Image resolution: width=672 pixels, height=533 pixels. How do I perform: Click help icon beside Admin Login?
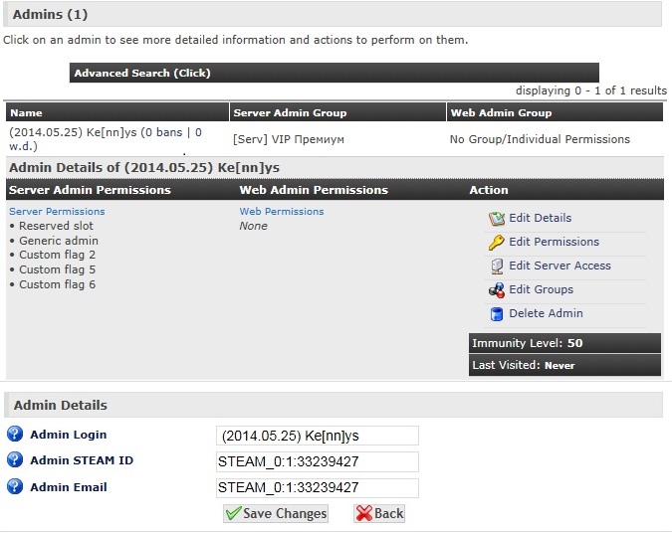tap(14, 435)
